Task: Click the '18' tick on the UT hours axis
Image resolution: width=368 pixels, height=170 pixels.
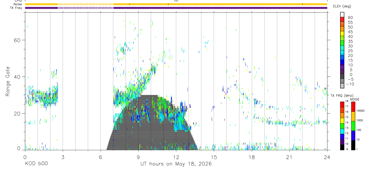Action: [x=252, y=157]
